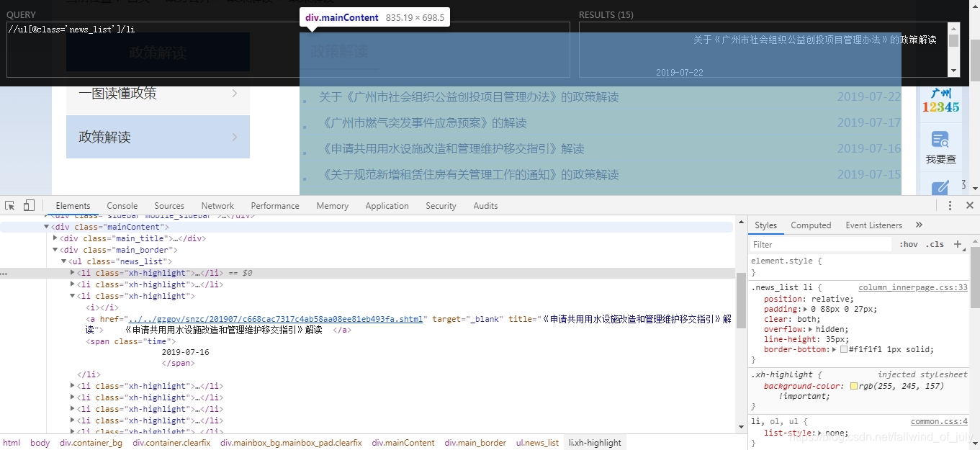The image size is (980, 450).
Task: Expand the border-bottom shorthand triangle
Action: 834,349
